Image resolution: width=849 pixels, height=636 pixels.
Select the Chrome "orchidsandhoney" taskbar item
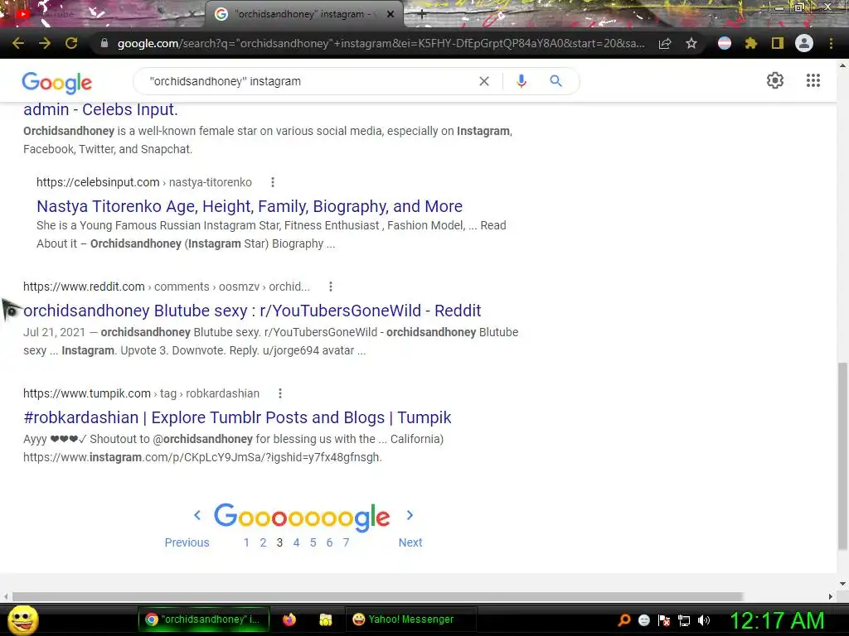click(x=203, y=619)
